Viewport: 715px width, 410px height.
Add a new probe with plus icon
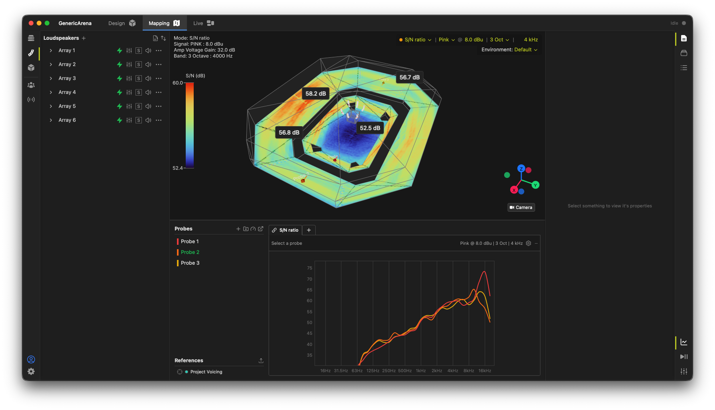point(238,229)
